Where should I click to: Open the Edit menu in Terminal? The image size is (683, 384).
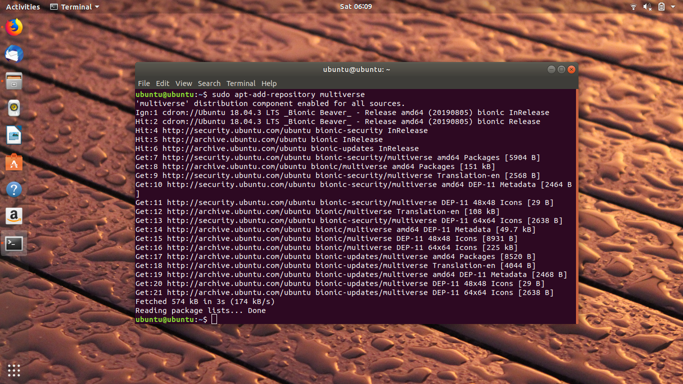162,83
